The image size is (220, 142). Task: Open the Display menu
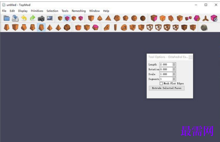pos(23,11)
